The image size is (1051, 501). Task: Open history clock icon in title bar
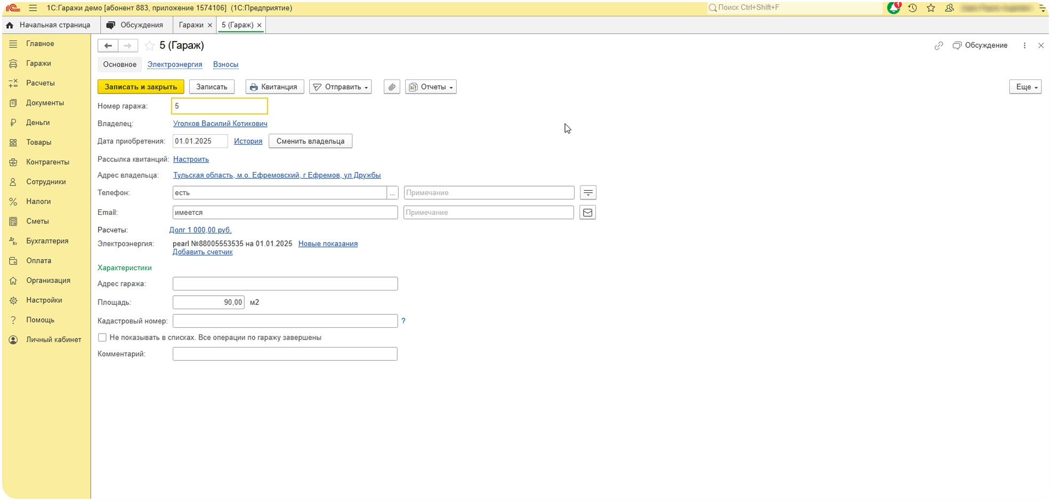(912, 8)
